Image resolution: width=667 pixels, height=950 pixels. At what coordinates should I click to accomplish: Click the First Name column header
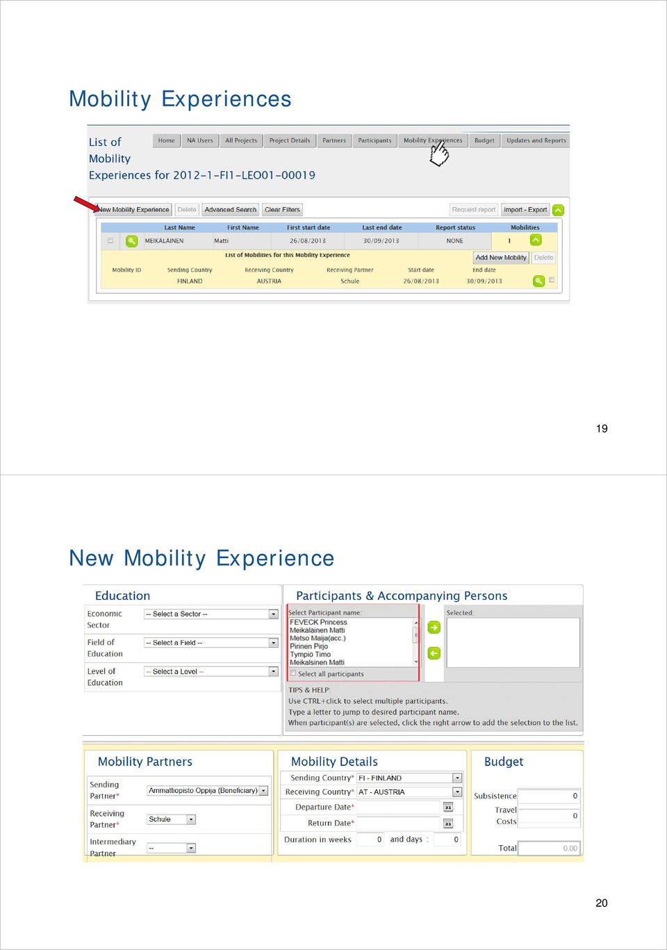[x=243, y=228]
